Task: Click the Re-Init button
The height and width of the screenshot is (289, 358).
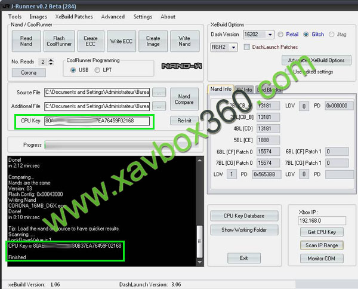Action: point(184,121)
